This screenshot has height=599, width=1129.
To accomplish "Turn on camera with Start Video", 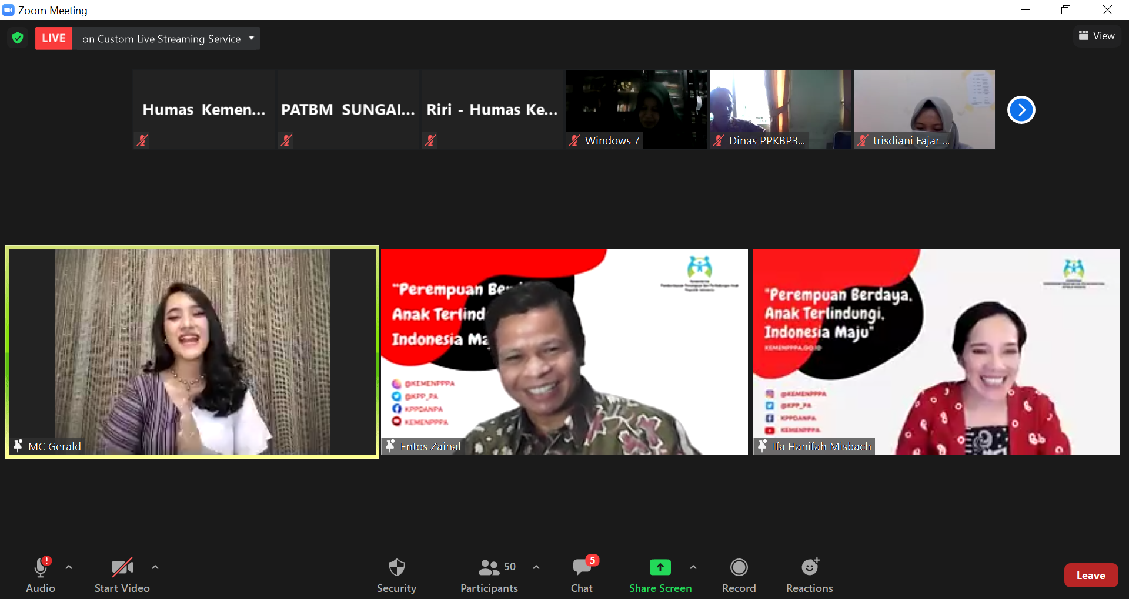I will coord(122,575).
